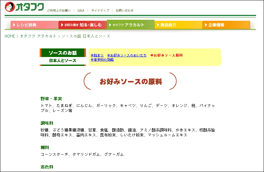264x172 pixels.
Task: Open the お好みソースのおいたち link
Action: point(127,55)
